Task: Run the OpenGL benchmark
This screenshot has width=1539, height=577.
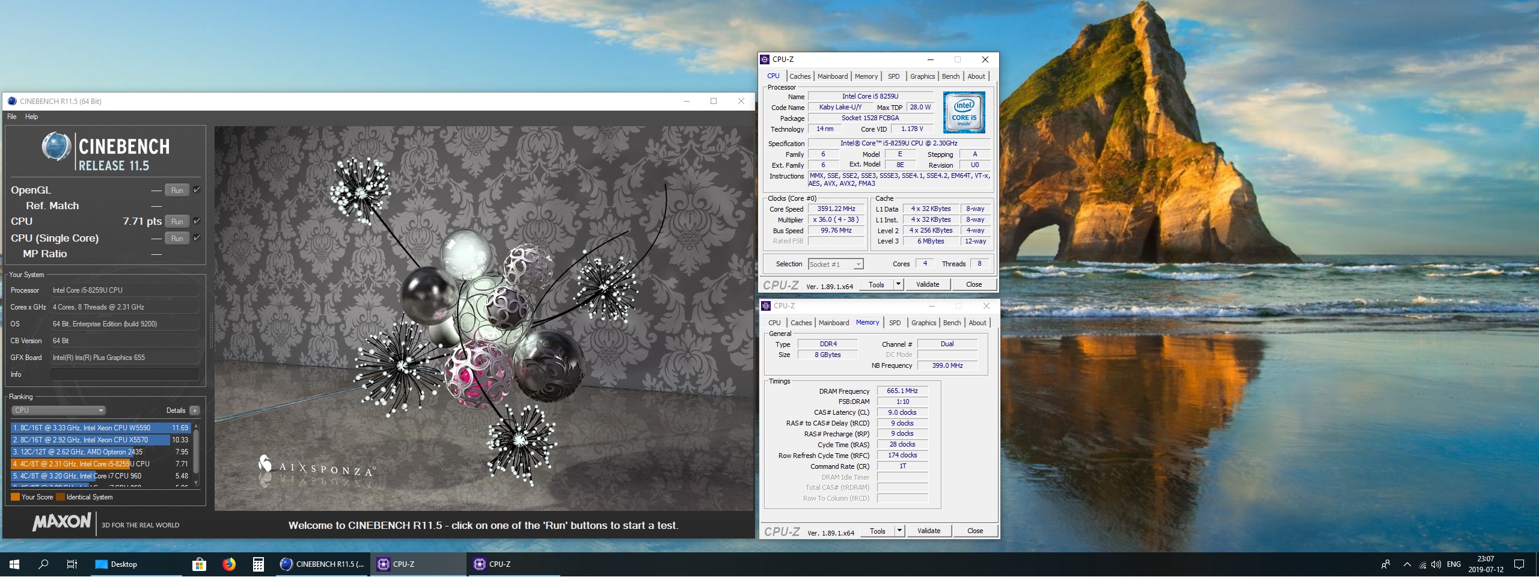Action: (177, 190)
